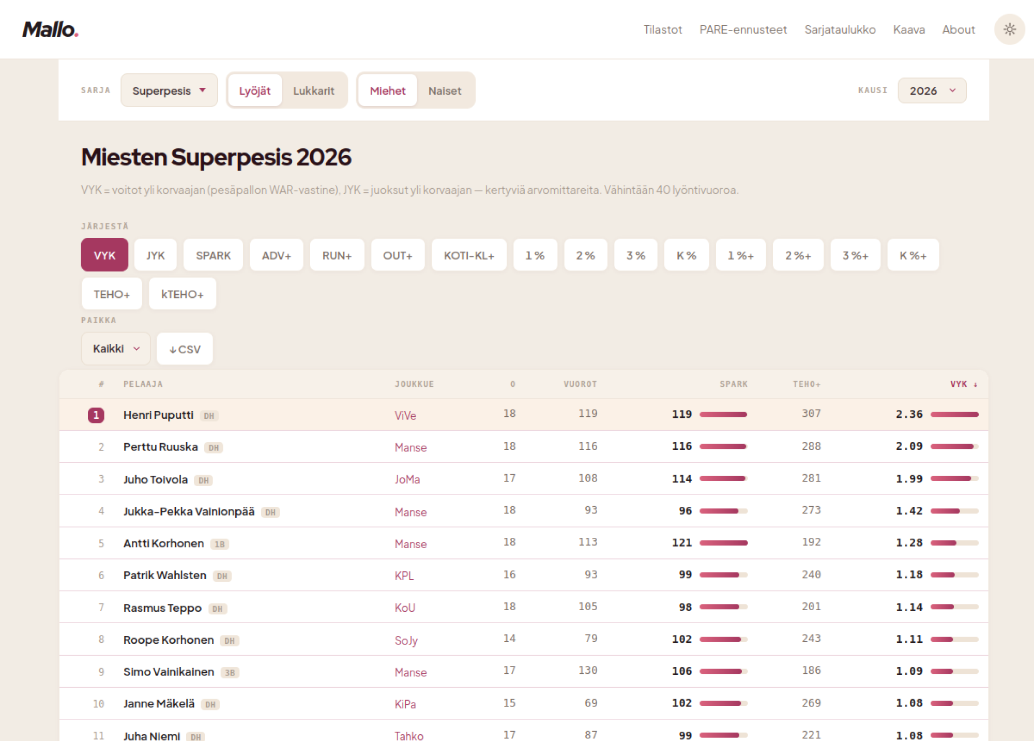Sort by 1 %+ chip

click(740, 255)
